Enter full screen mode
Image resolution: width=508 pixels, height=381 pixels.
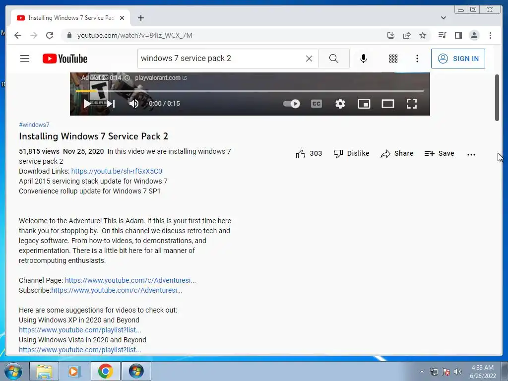point(412,104)
